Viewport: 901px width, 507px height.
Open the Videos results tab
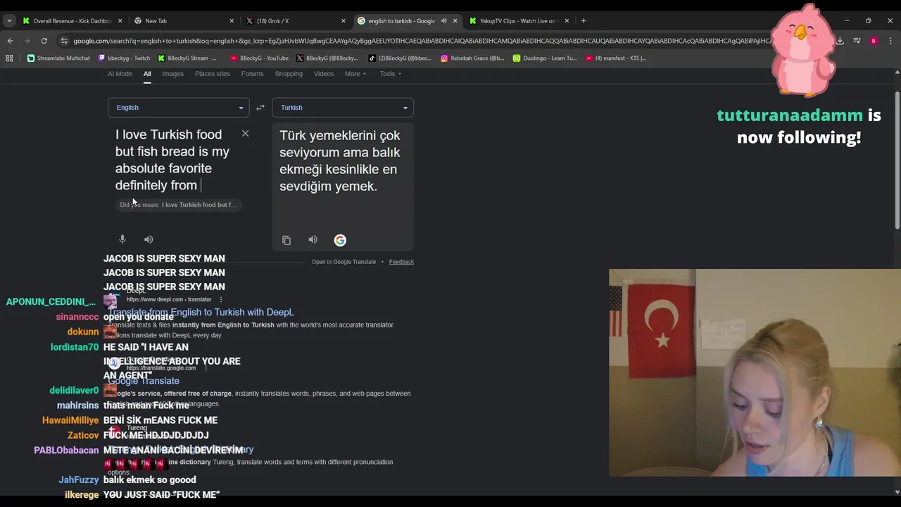324,73
